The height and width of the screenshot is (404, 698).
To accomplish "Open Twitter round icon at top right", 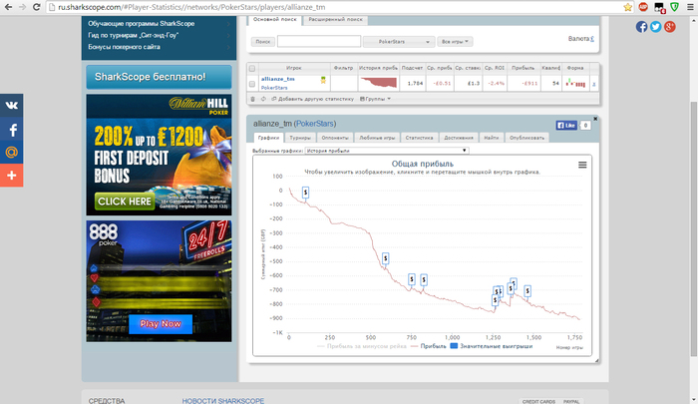I will 656,27.
